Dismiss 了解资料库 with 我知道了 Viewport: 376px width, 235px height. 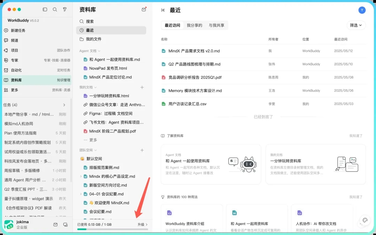356,136
